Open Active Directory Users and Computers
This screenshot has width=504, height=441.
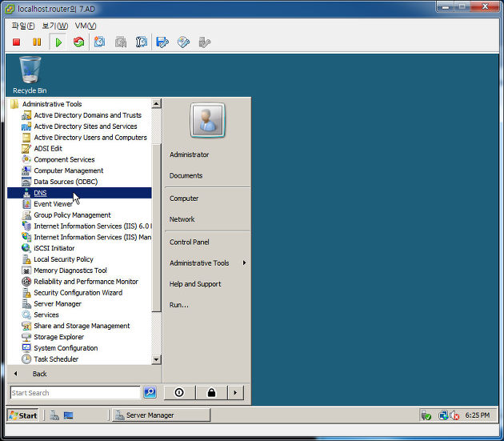(x=79, y=138)
